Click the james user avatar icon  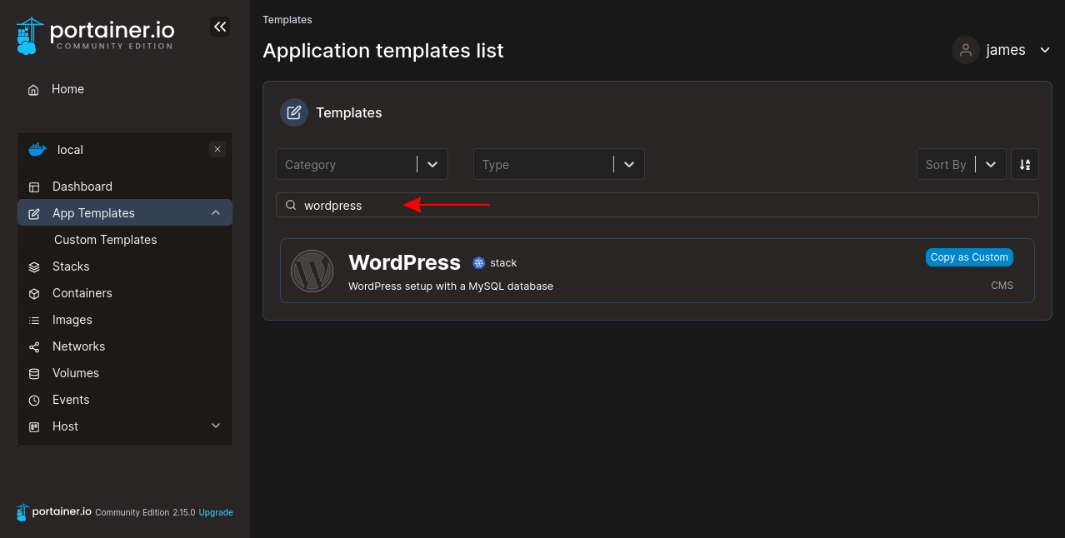[x=965, y=50]
